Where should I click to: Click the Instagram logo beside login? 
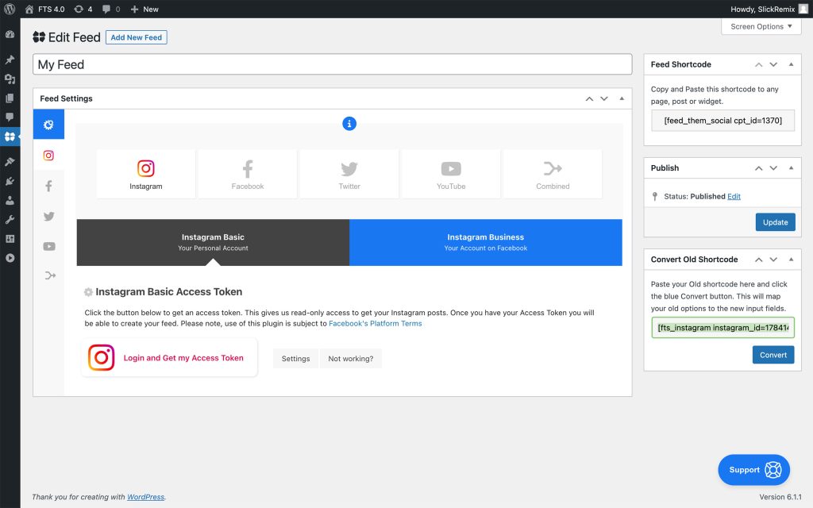coord(101,358)
